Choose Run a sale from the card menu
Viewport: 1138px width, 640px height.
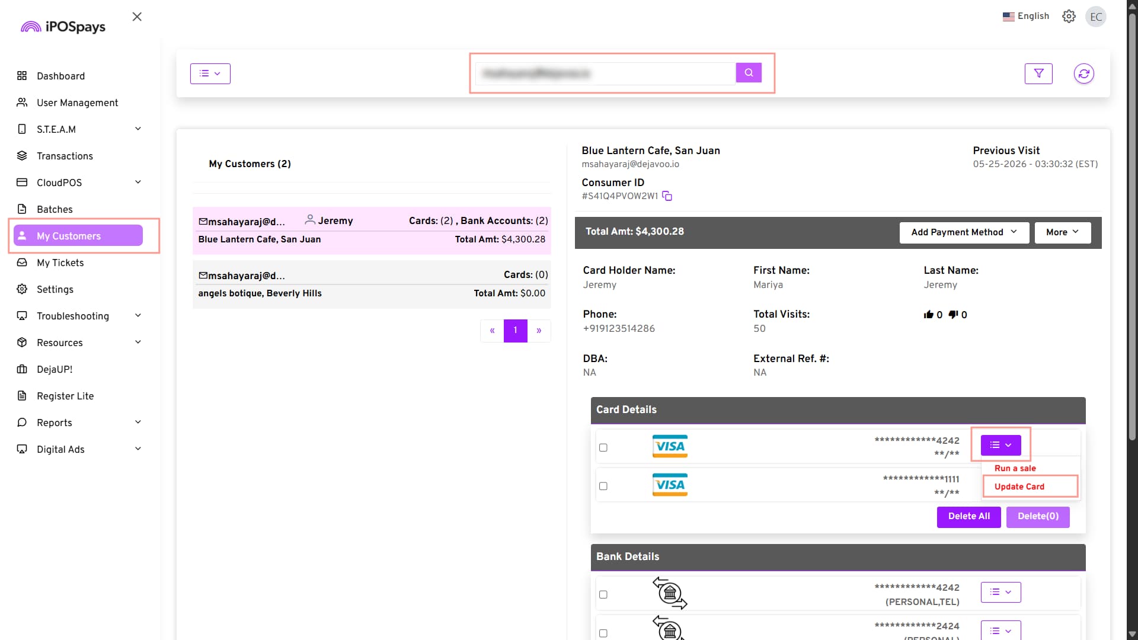click(x=1015, y=468)
